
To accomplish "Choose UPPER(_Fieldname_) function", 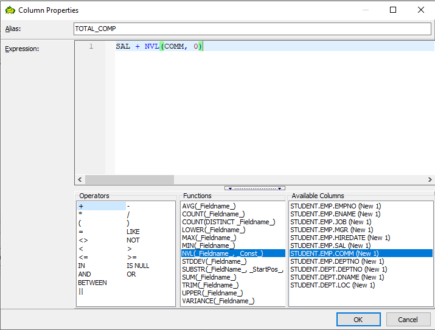I will (212, 293).
